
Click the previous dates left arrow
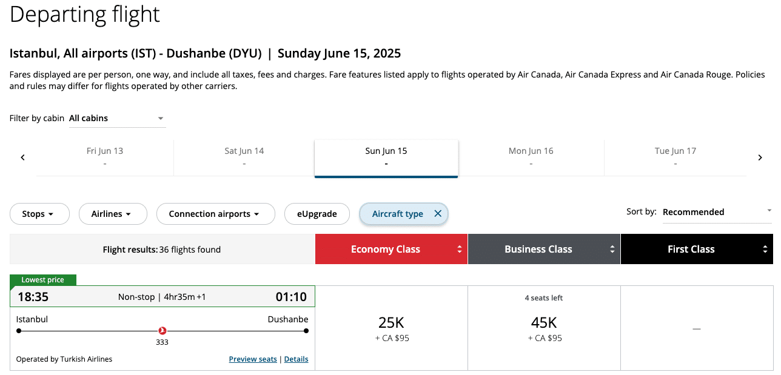tap(22, 158)
